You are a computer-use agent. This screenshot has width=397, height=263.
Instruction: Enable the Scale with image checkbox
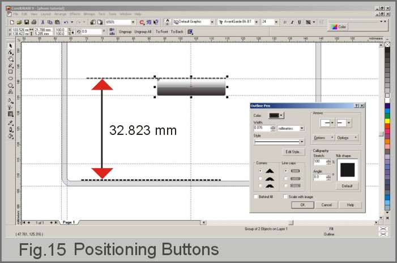pos(285,196)
